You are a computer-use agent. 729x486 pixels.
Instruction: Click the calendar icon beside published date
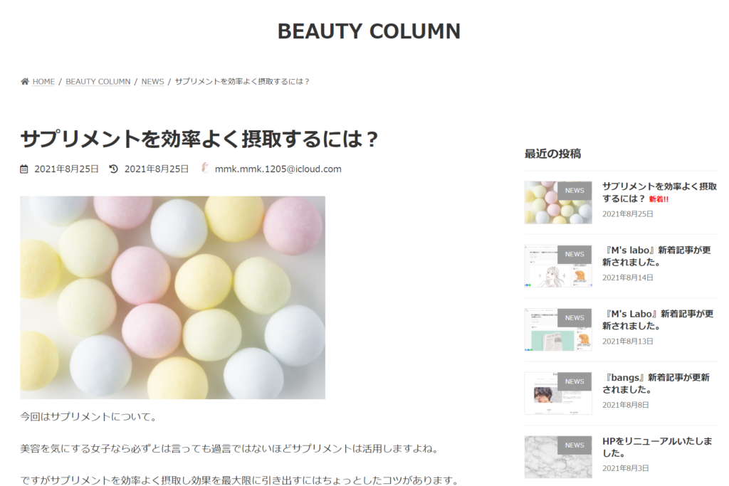(x=24, y=169)
